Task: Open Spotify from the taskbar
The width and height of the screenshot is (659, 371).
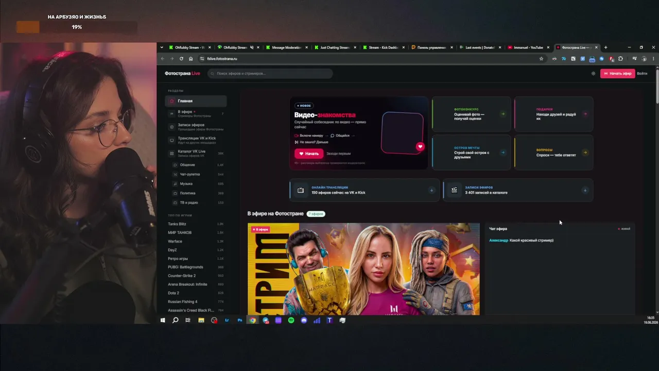Action: coord(291,321)
